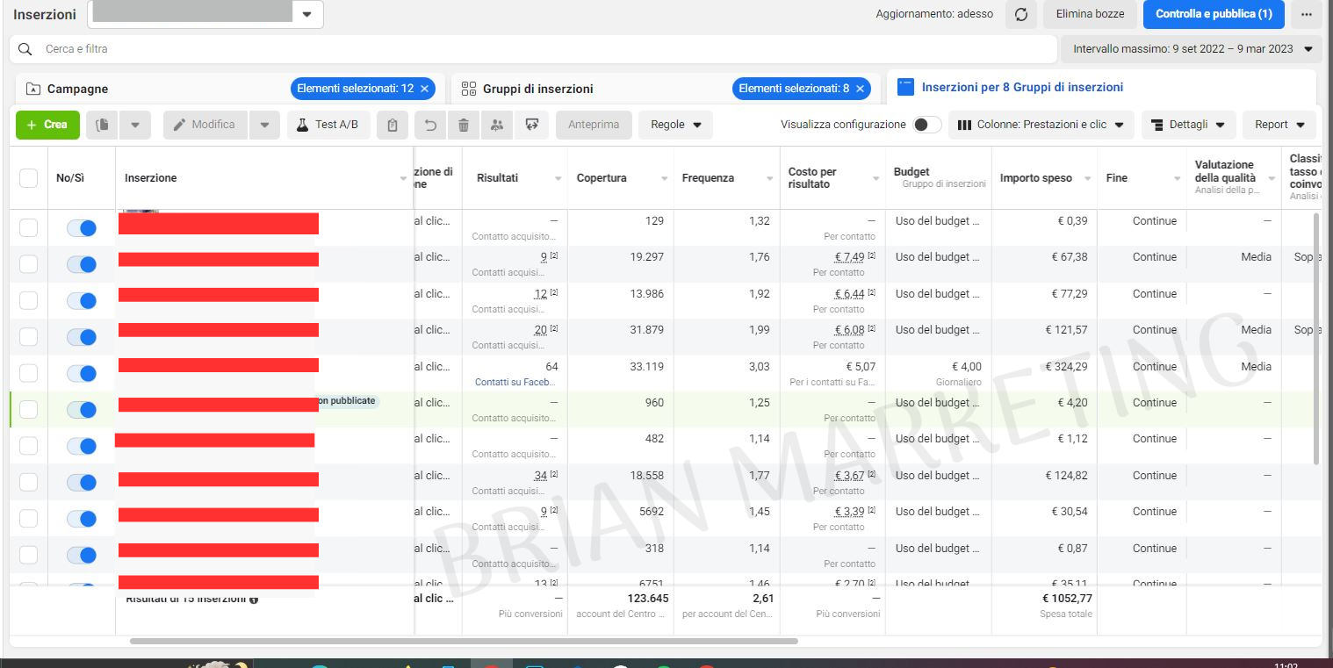
Task: Click the Controlla e pubblica button
Action: click(1213, 14)
